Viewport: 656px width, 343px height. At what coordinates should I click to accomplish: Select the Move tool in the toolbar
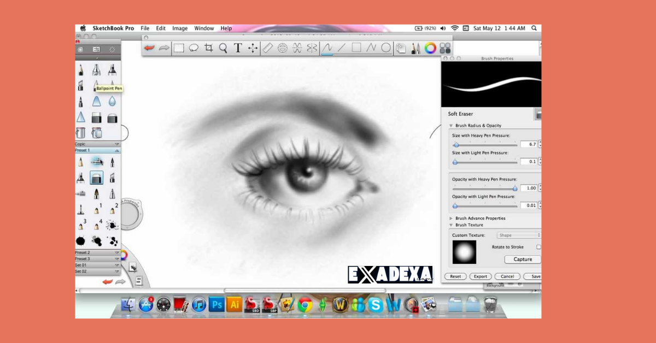tap(252, 48)
